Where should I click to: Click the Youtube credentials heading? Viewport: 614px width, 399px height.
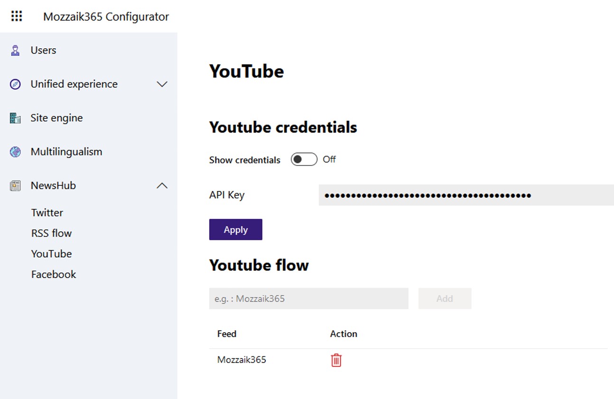(x=283, y=127)
